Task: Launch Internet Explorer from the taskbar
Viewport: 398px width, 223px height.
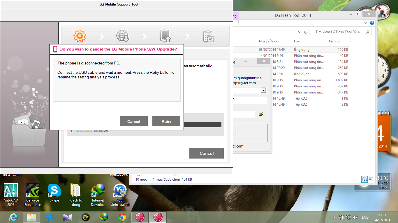Action: click(x=13, y=217)
